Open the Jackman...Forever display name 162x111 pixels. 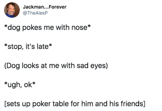pos(45,7)
